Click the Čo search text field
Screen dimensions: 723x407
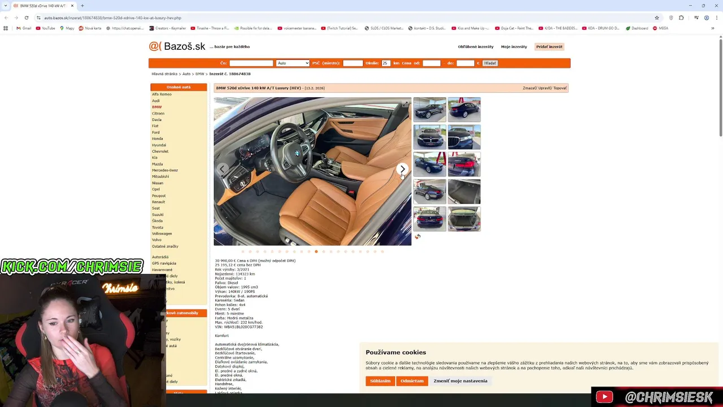click(251, 63)
